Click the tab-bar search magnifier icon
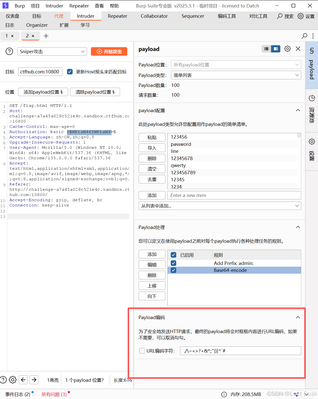Screen dimensions: 318x399 click(x=304, y=36)
